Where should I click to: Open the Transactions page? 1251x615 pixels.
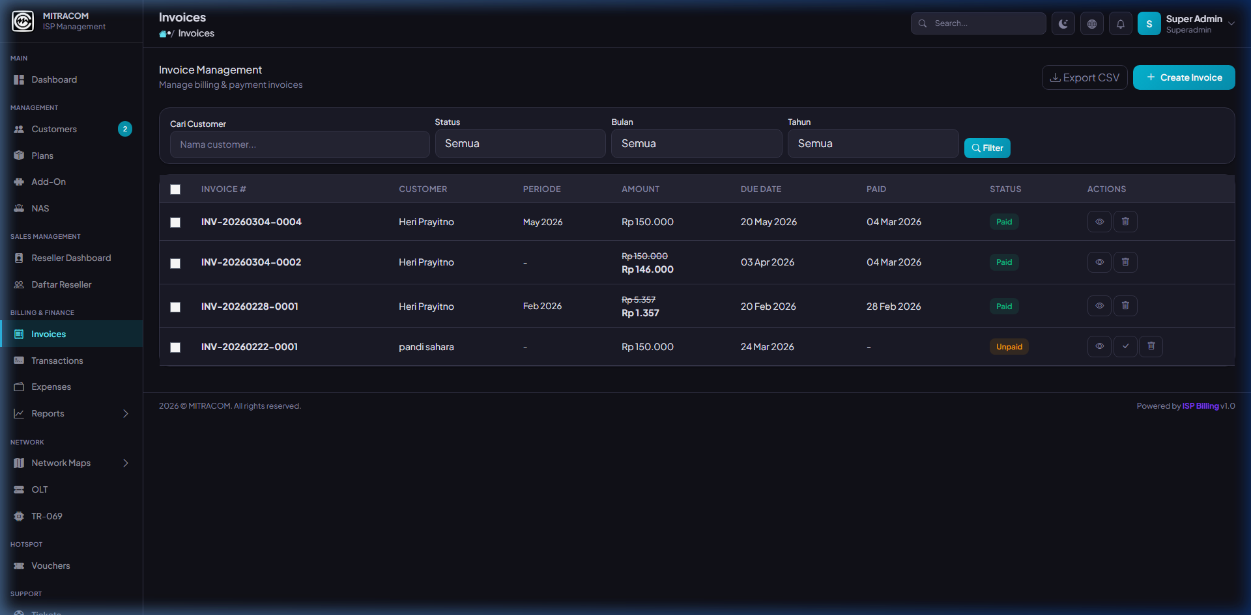[x=57, y=361]
